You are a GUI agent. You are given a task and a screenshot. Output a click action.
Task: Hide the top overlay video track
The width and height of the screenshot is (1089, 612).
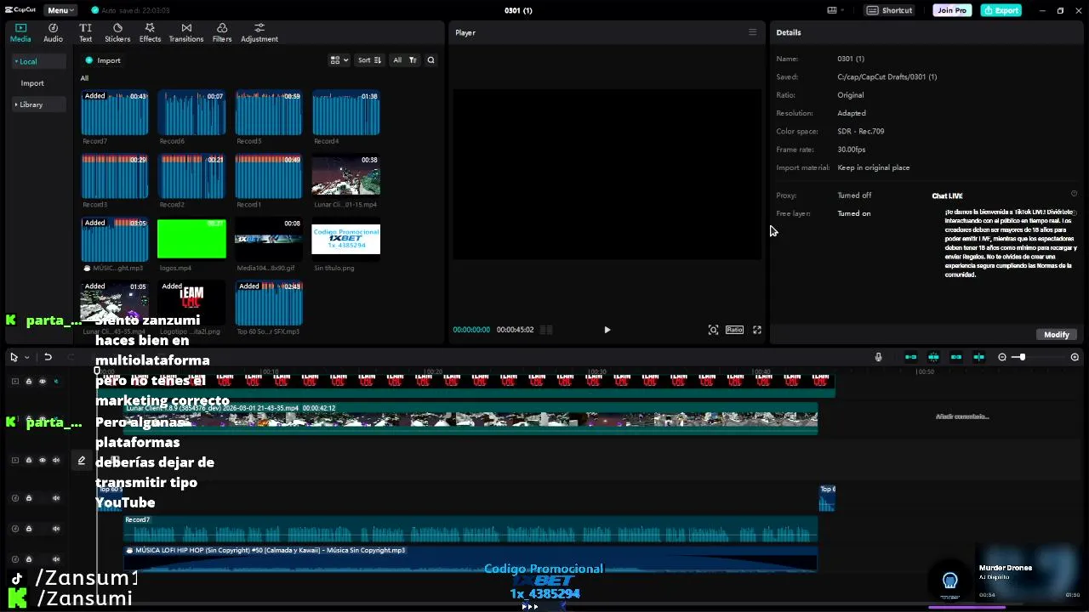[42, 382]
